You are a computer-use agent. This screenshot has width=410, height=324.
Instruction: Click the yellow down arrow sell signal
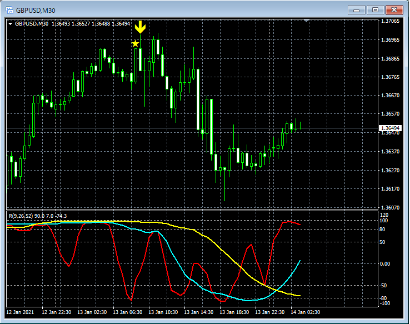click(x=141, y=27)
